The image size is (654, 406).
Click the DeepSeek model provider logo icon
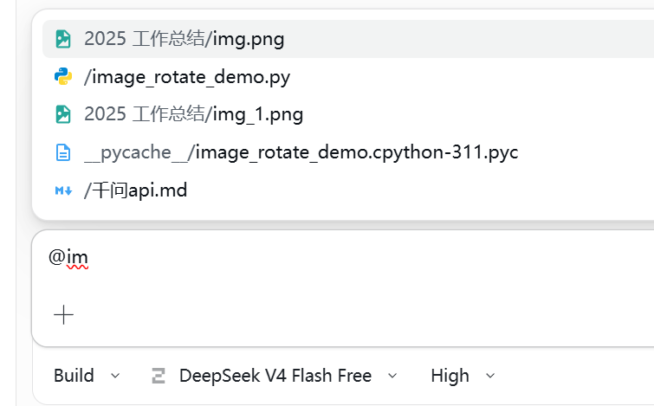tap(159, 376)
